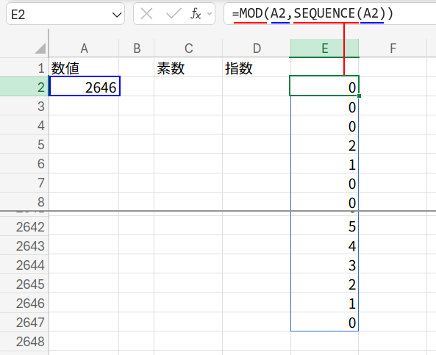Select row 2644 header
This screenshot has width=436, height=355.
[24, 265]
